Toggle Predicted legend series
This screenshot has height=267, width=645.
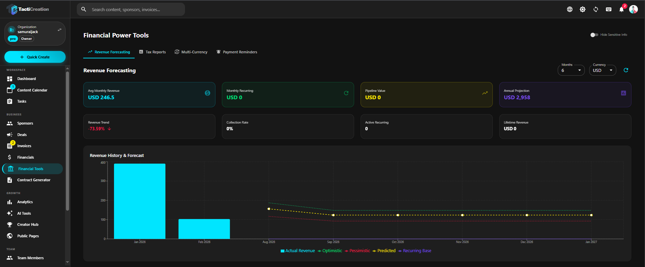click(384, 251)
